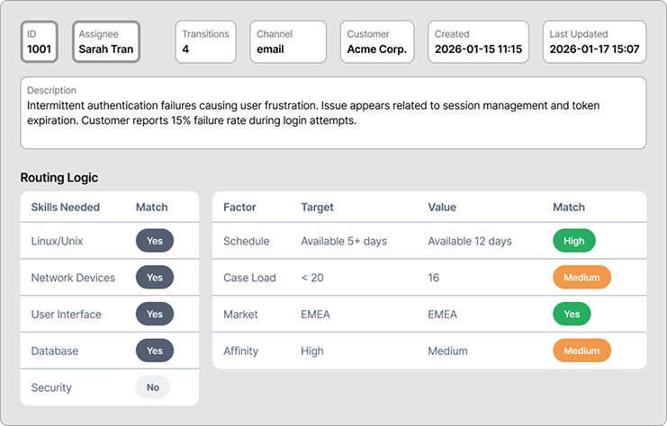Click the Medium value in Affinity row
667x426 pixels.
coord(447,351)
